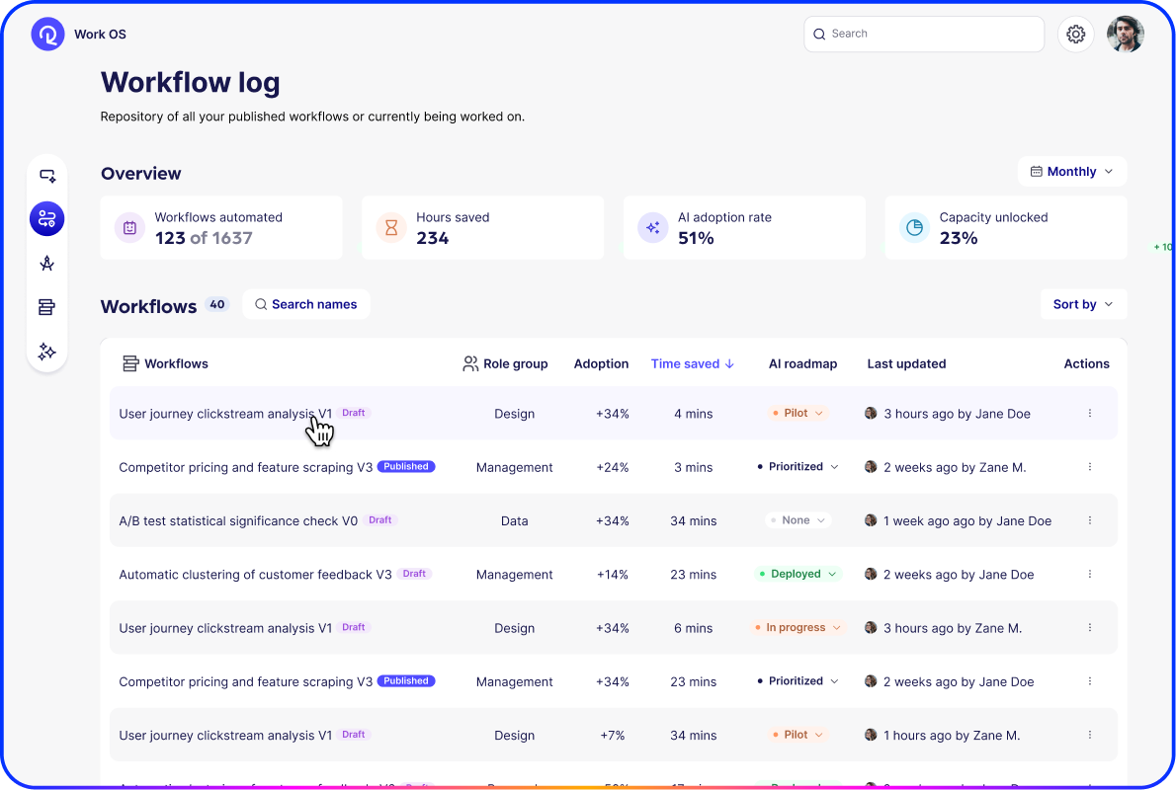1176x790 pixels.
Task: Click the sparkles AI icon in the sidebar
Action: 46,352
